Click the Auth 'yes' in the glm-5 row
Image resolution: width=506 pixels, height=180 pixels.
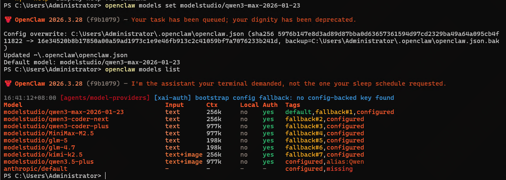[x=268, y=140]
